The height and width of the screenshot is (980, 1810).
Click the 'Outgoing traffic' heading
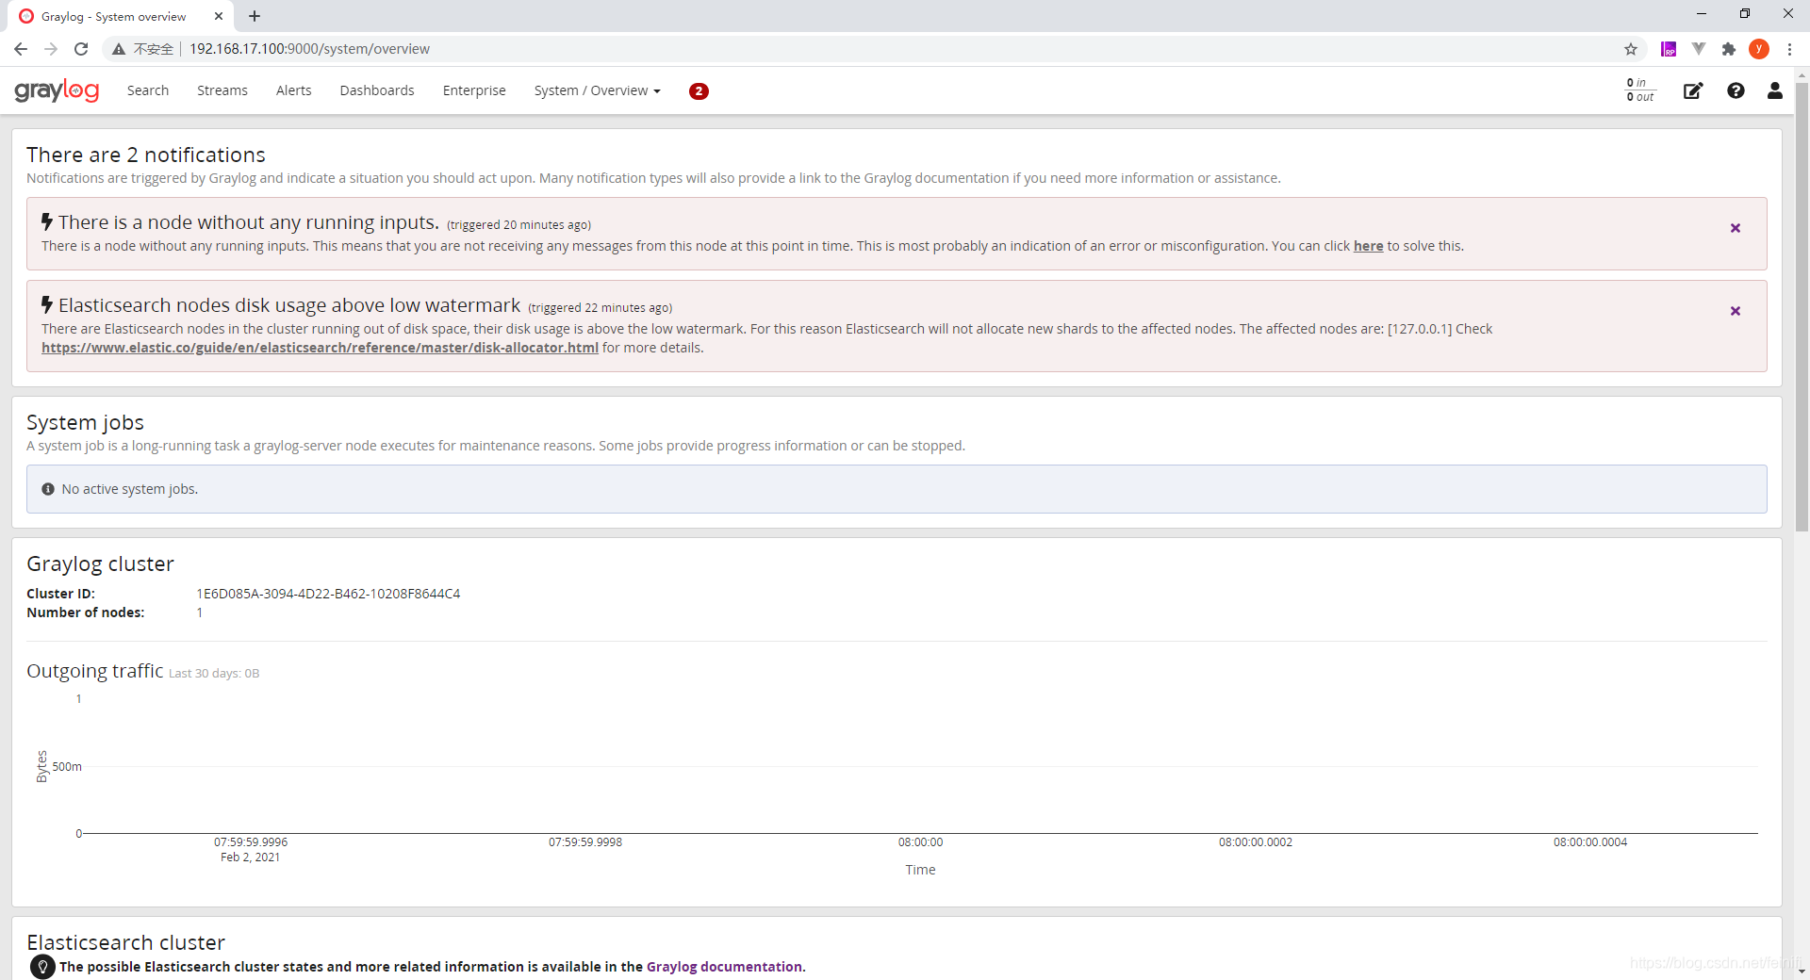tap(94, 671)
